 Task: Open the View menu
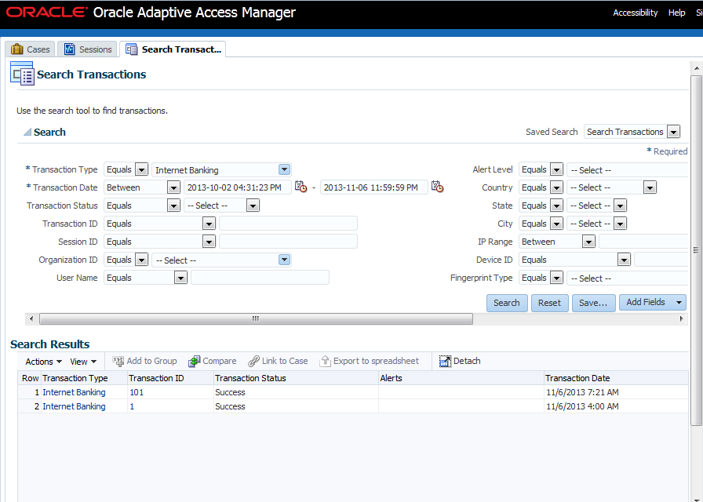pyautogui.click(x=83, y=362)
